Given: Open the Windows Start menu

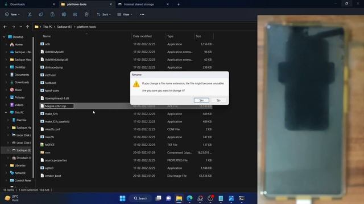Looking at the screenshot, I should tap(123, 198).
